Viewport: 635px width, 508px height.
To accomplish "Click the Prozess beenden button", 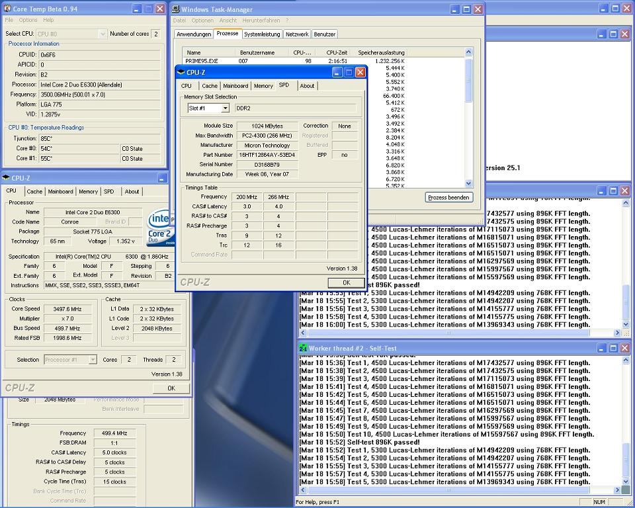I will [x=448, y=197].
